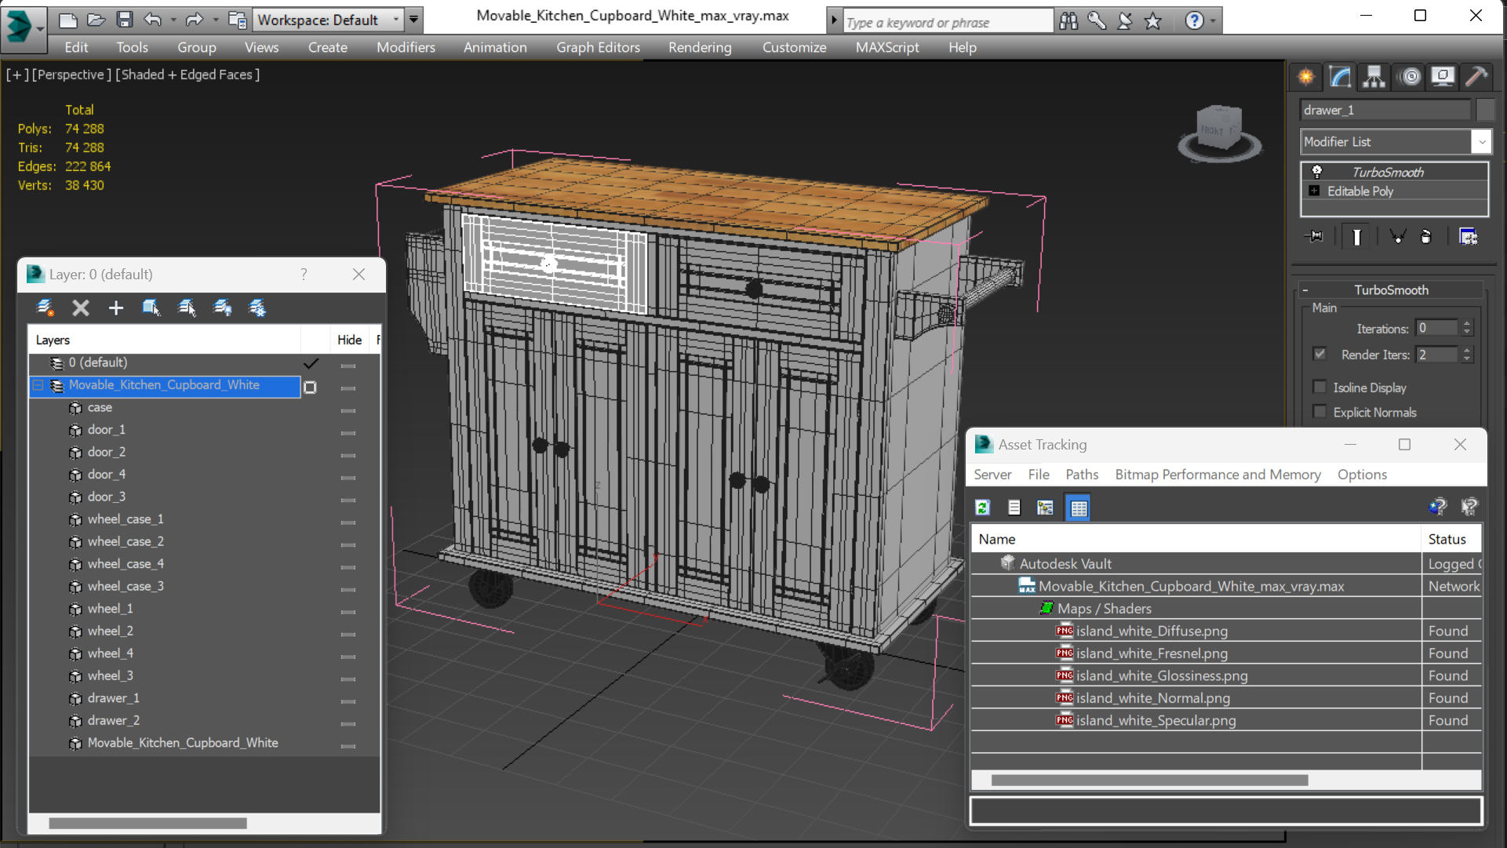
Task: Click the binoculars search icon
Action: click(1068, 21)
